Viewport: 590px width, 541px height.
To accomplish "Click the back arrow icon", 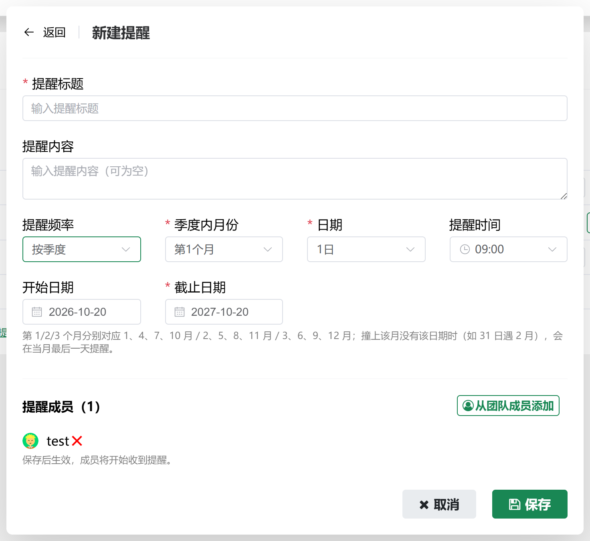I will (29, 32).
